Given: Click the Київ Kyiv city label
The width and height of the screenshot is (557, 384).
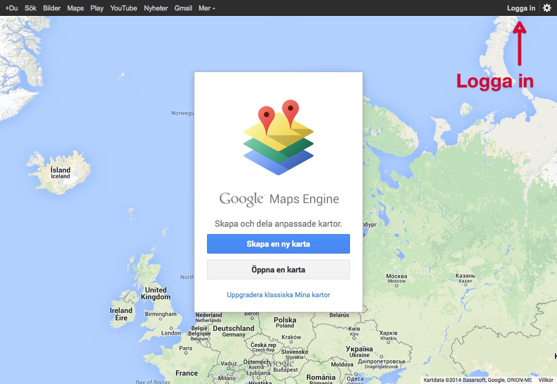Looking at the screenshot, I should (x=355, y=331).
